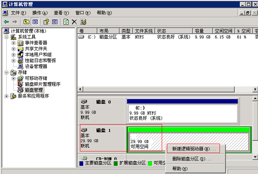Open 磁盘碎片整理程序 in the tree

[42, 84]
